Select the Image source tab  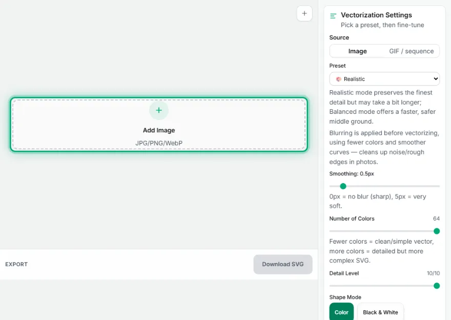[357, 51]
